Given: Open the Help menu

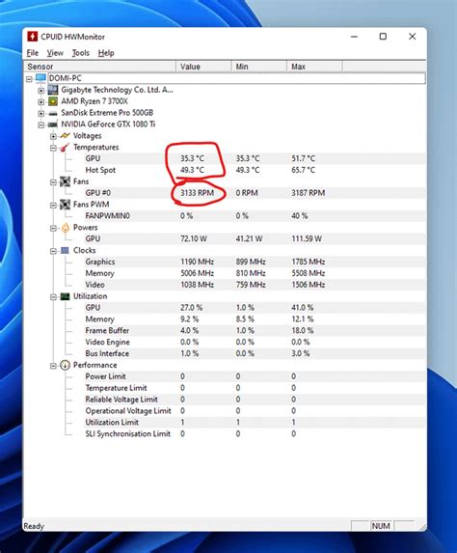Looking at the screenshot, I should click(x=106, y=53).
